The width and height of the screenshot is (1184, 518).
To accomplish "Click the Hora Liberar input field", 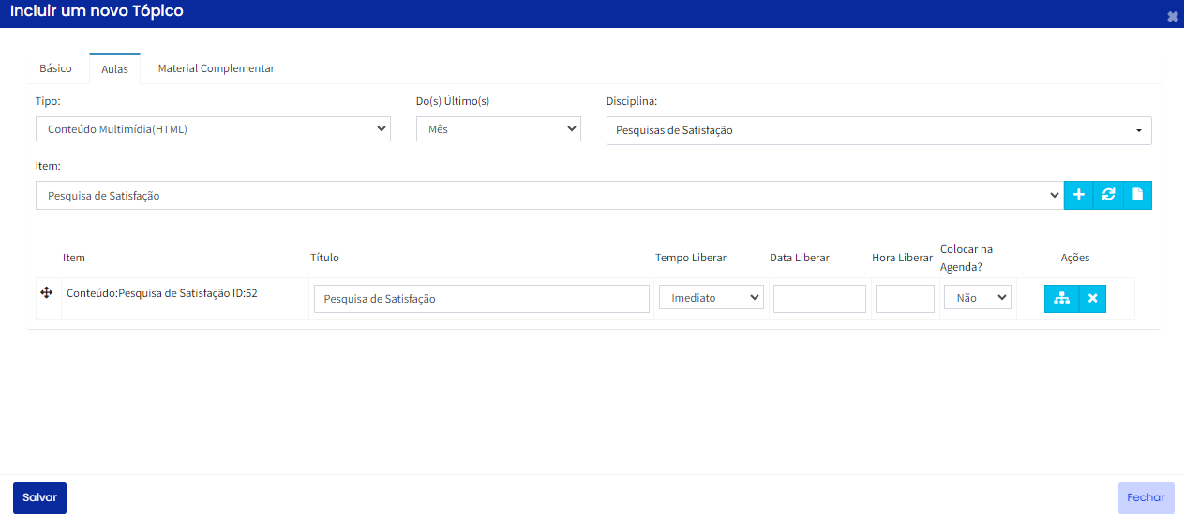I will click(905, 299).
